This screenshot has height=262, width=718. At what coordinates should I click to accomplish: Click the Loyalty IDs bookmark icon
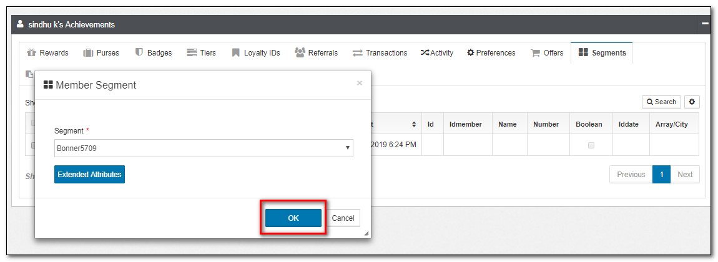click(235, 53)
